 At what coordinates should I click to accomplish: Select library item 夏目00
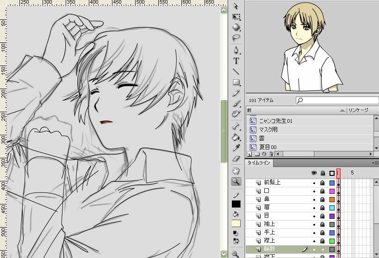[x=310, y=147]
